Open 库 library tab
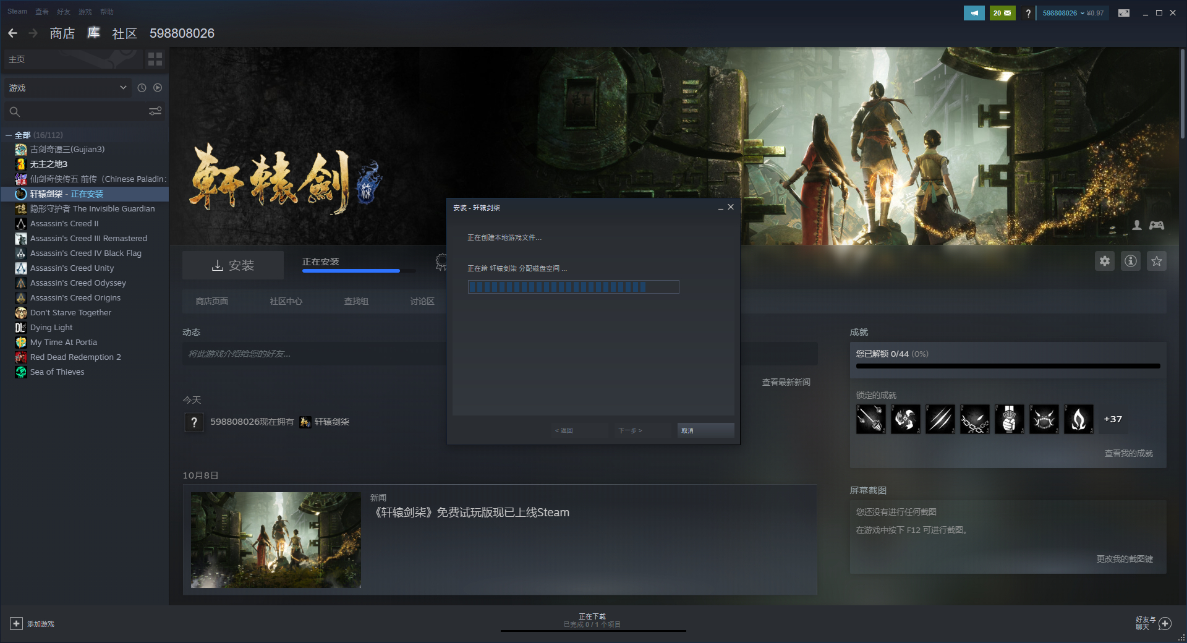The height and width of the screenshot is (643, 1187). [x=93, y=33]
